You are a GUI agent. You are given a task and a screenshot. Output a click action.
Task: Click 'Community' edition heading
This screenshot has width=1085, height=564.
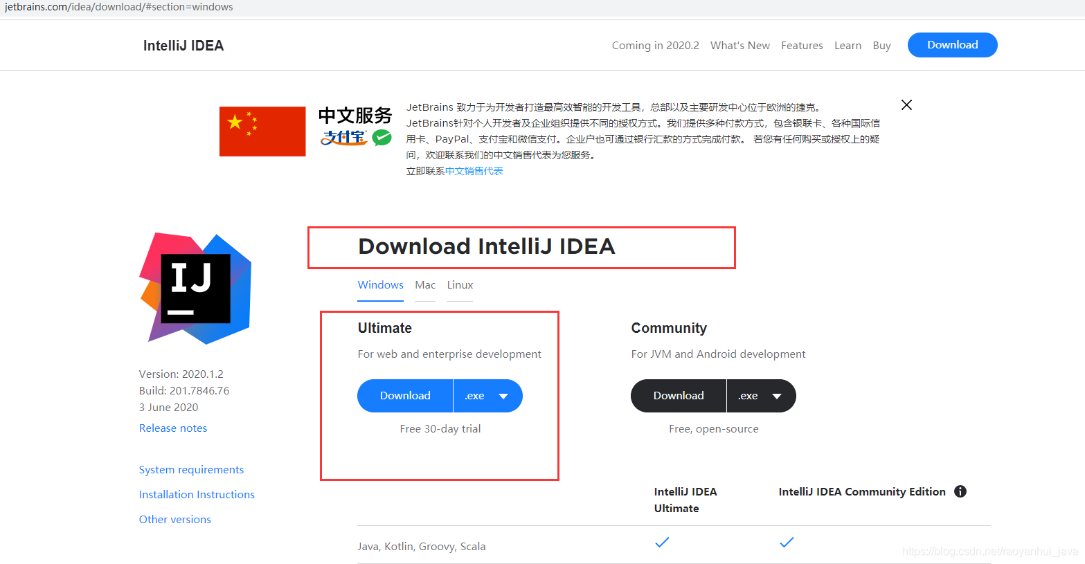tap(669, 328)
